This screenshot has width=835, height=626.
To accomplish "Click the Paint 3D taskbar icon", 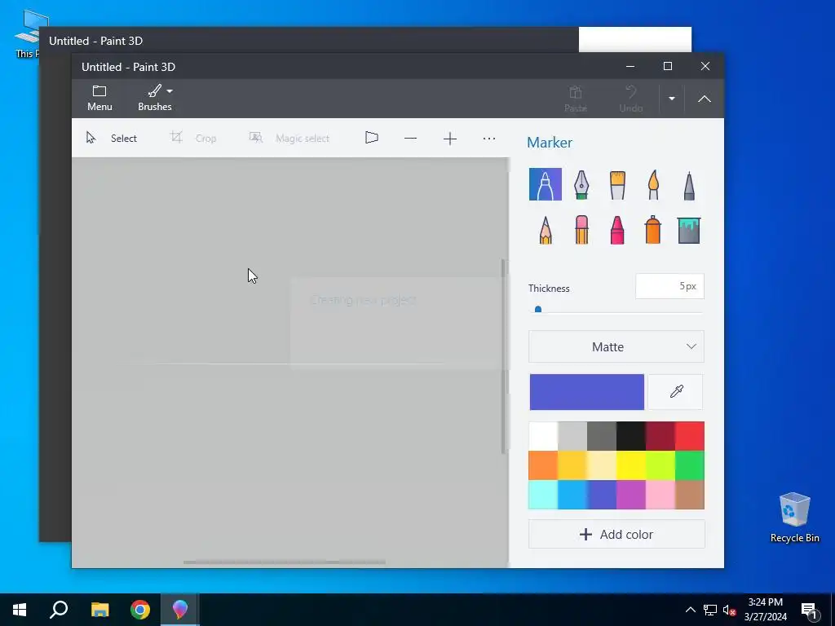I will 180,610.
